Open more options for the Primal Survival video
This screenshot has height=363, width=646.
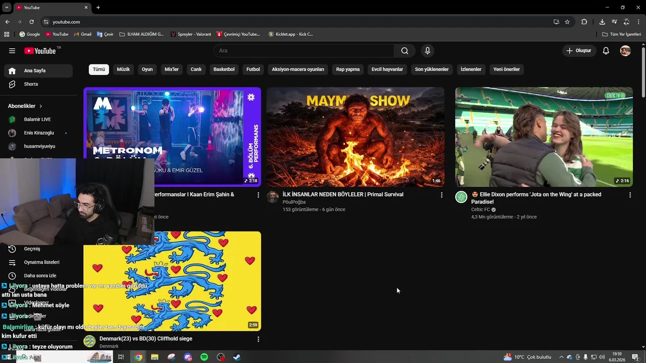point(442,195)
